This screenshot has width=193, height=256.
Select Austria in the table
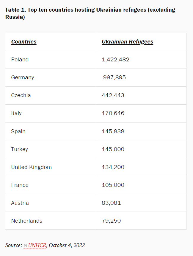tap(20, 203)
